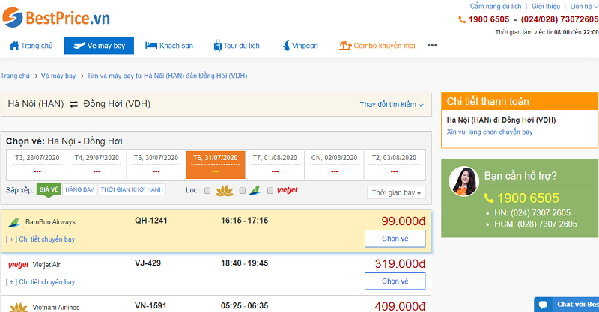Click the Vietnam Airlines logo in VN-1591 row
The width and height of the screenshot is (599, 312).
click(18, 307)
